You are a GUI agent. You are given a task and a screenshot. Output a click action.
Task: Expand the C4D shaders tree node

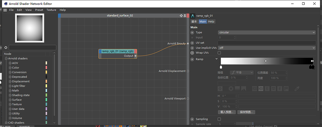[x=6, y=123]
